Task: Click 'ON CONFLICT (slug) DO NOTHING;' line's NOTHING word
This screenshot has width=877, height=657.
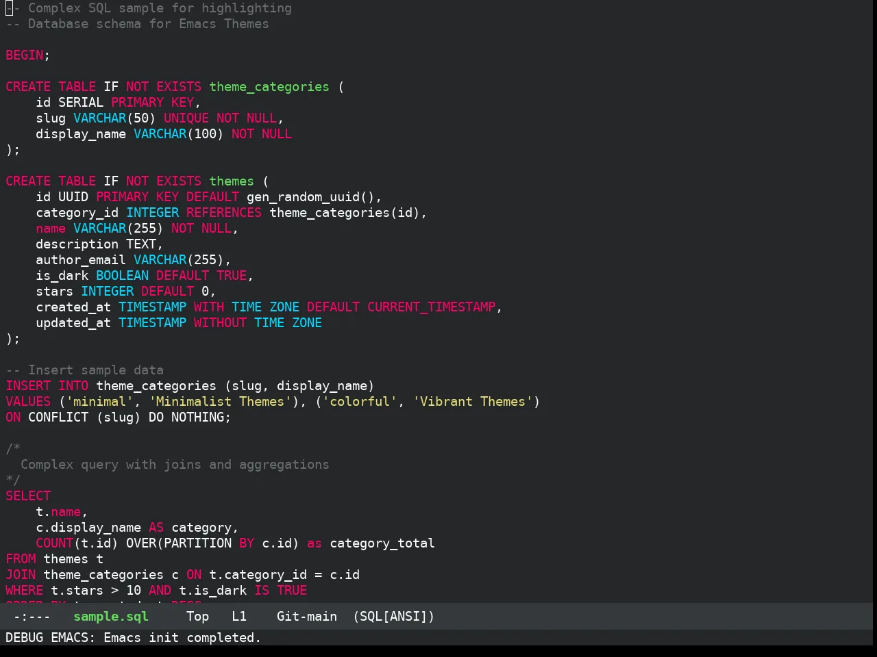Action: 197,417
